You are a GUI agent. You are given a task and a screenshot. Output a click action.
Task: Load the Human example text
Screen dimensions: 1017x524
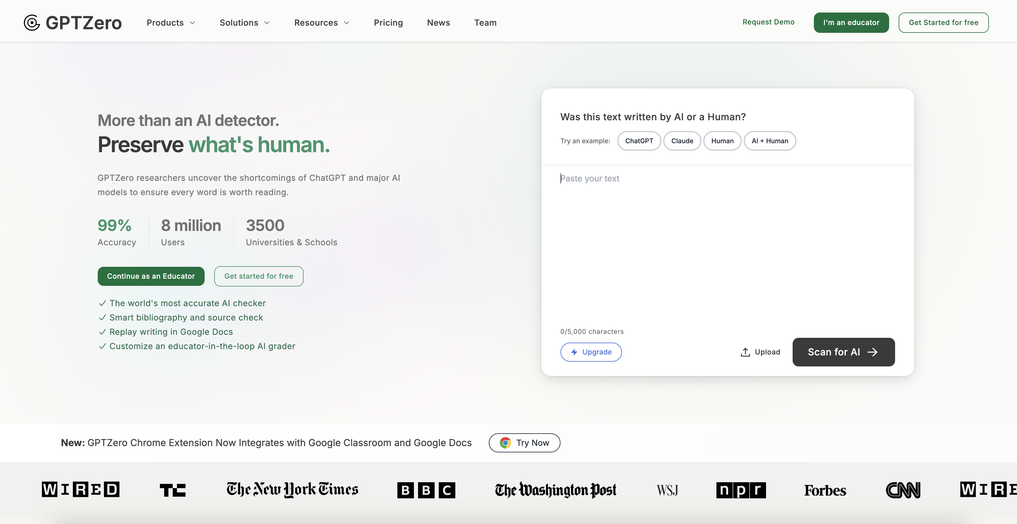coord(722,141)
